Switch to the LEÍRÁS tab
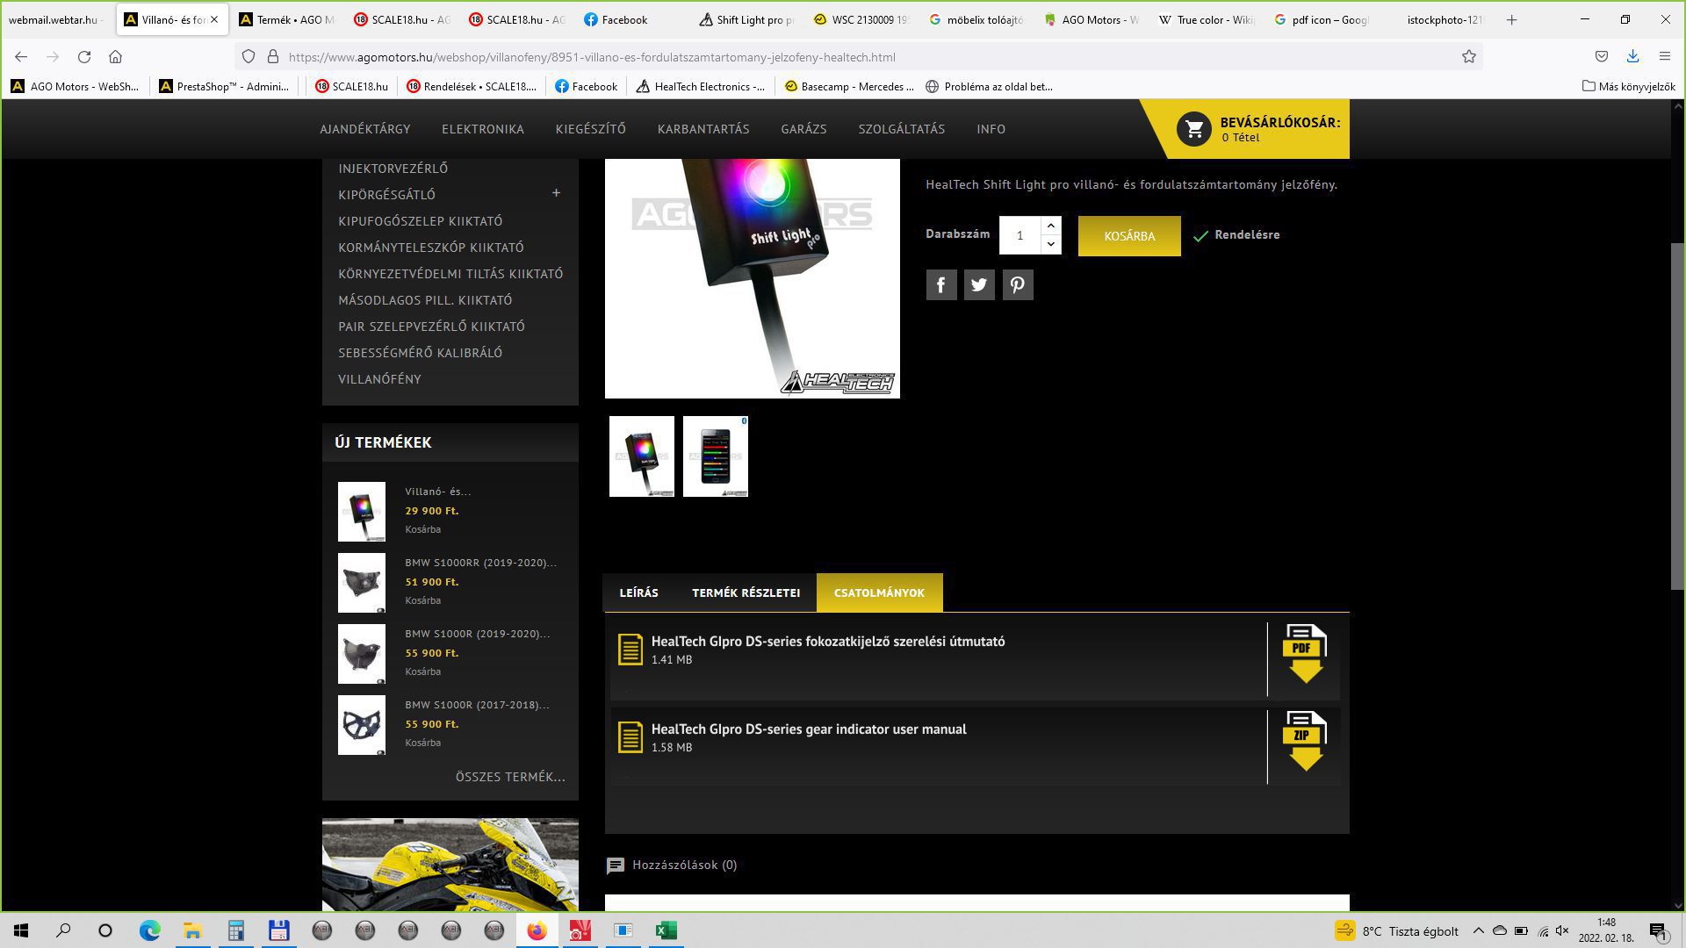 coord(638,592)
